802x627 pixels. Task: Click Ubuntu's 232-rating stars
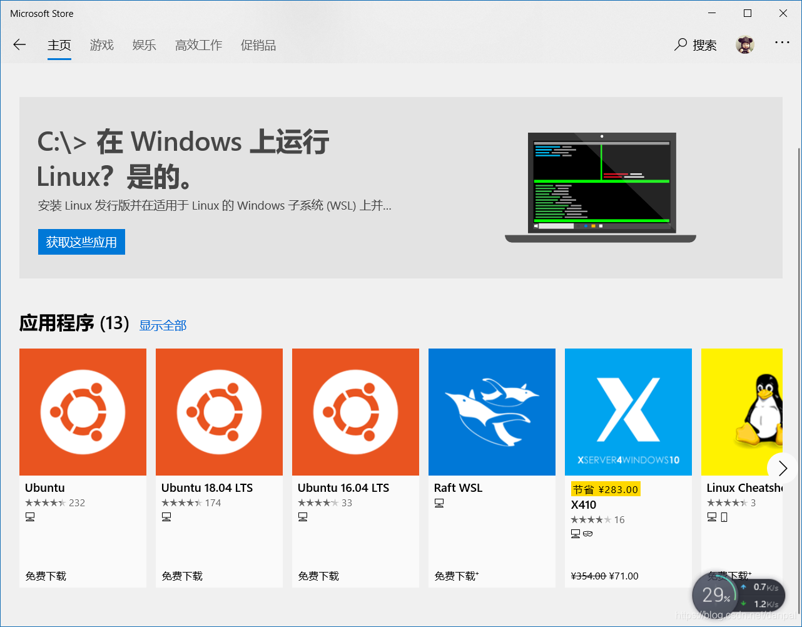coord(45,503)
